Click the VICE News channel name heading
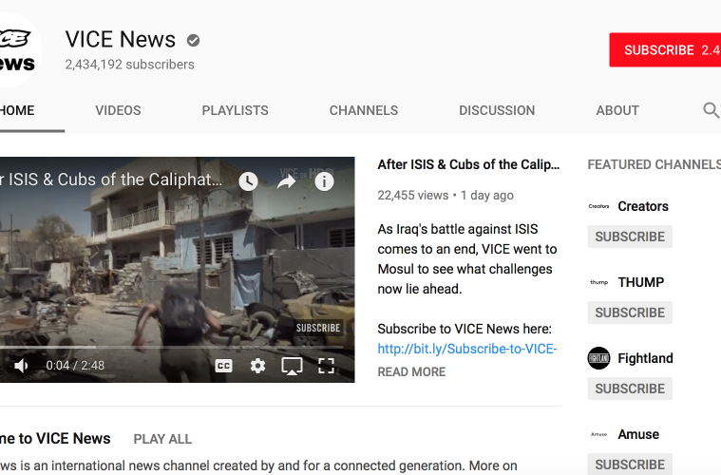721x475 pixels. [x=120, y=40]
